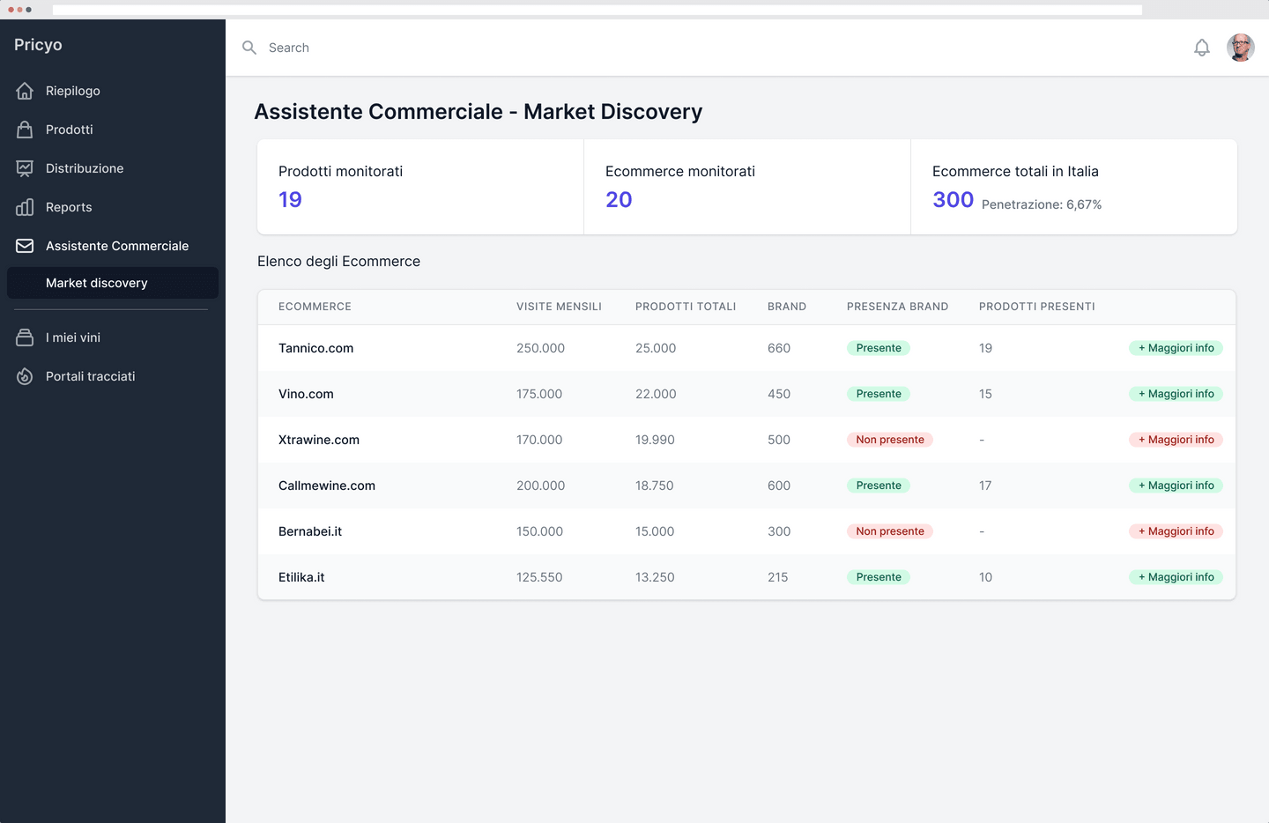Click the Reports bar chart icon
Viewport: 1269px width, 823px height.
(x=25, y=207)
